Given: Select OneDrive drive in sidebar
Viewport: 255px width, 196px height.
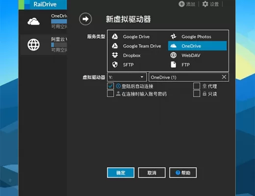Looking at the screenshot, I should 43,22.
